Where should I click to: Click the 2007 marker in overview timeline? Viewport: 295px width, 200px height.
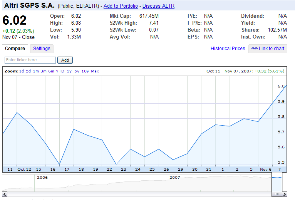(x=174, y=177)
